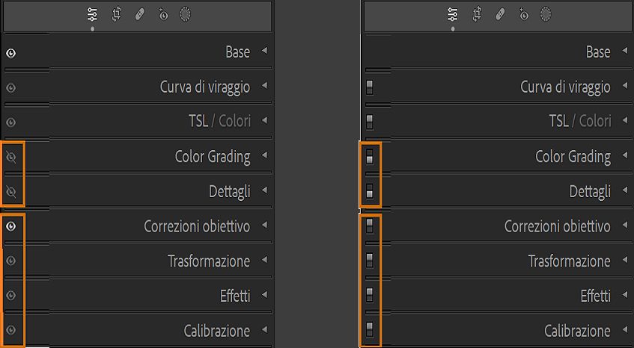Open the Masking tool in right panel
This screenshot has width=634, height=348.
[546, 14]
